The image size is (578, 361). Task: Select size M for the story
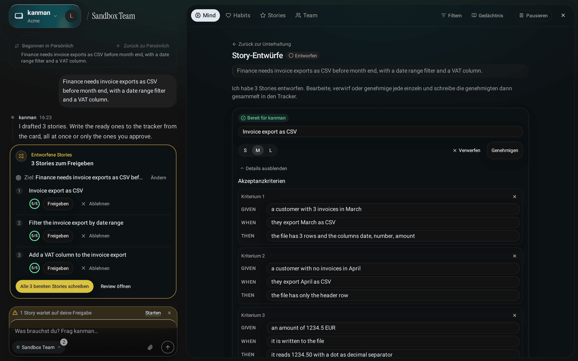(258, 150)
